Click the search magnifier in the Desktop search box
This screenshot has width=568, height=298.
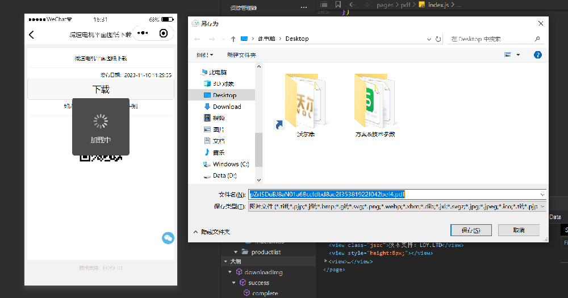pyautogui.click(x=537, y=39)
